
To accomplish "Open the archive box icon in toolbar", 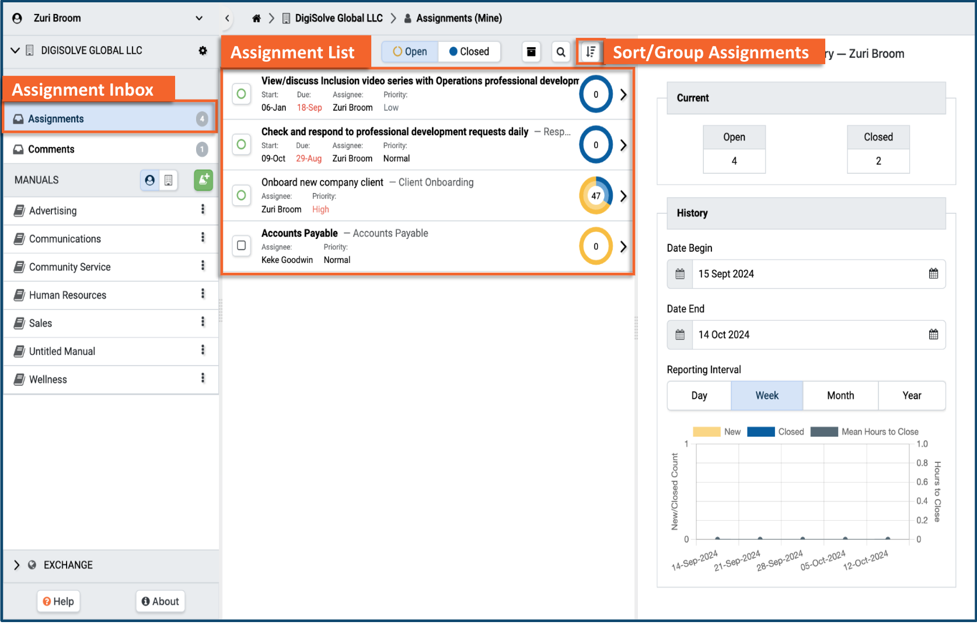I will (x=531, y=52).
